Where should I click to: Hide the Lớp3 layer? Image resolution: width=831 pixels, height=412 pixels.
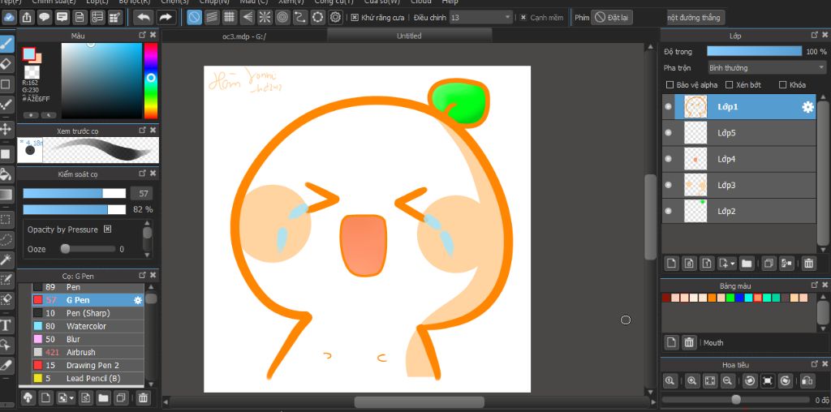coord(669,185)
